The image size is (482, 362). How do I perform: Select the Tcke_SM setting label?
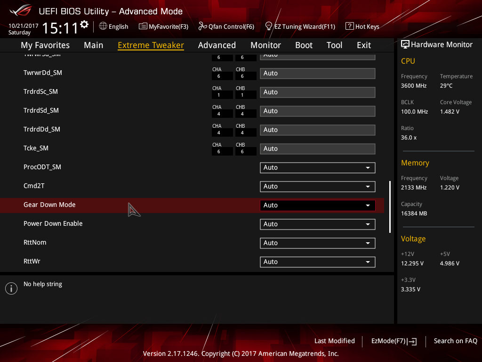[36, 148]
